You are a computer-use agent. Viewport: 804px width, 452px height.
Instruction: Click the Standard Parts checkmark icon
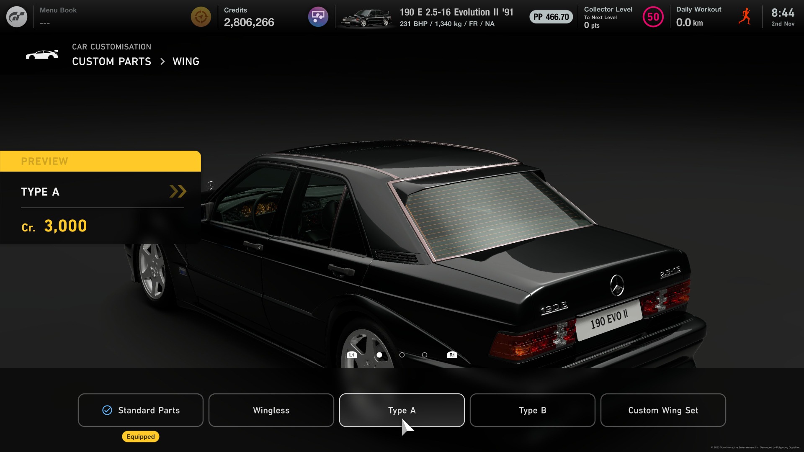click(107, 410)
